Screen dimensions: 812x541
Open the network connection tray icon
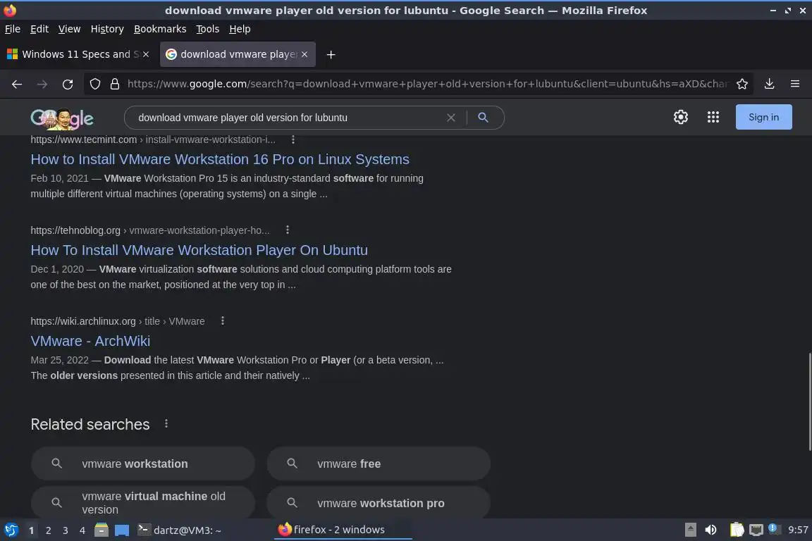tap(756, 530)
